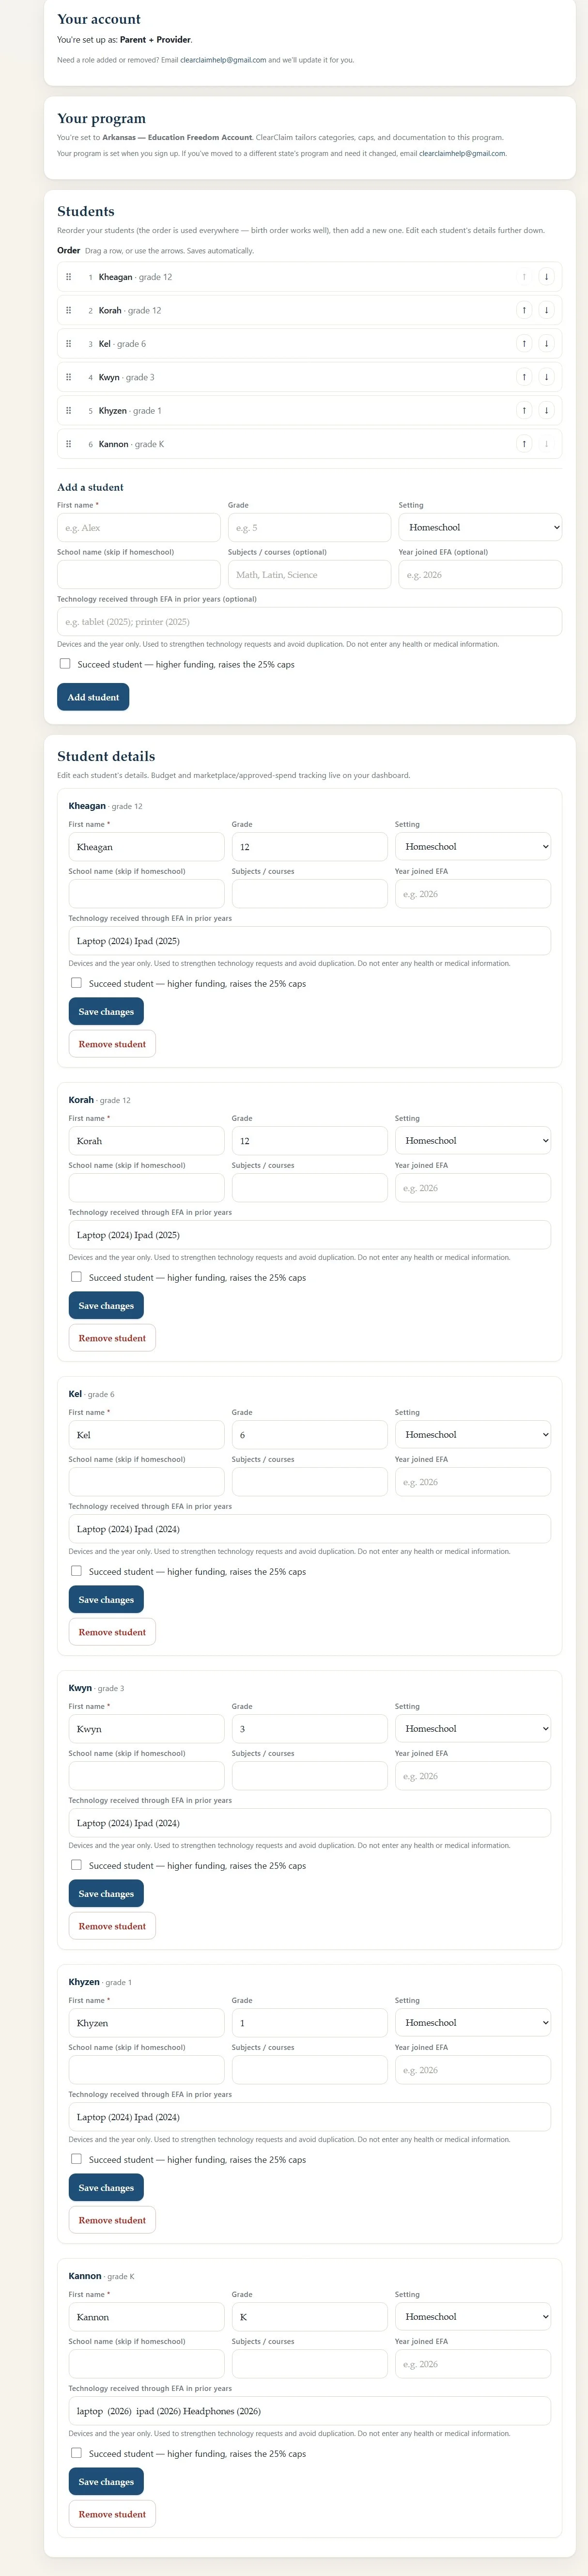Move Kheagan down using the arrow icon
This screenshot has width=588, height=2576.
point(546,277)
